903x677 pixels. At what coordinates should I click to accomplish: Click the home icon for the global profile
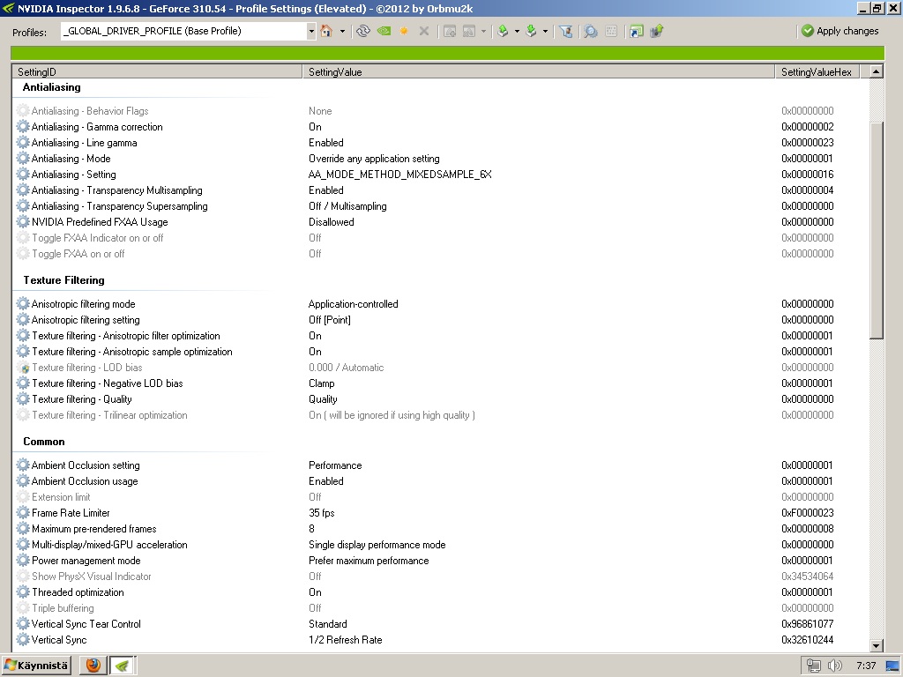pyautogui.click(x=326, y=31)
